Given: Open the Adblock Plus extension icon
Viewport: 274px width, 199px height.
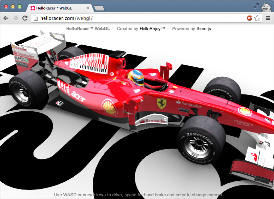Looking at the screenshot, I should coord(250,18).
